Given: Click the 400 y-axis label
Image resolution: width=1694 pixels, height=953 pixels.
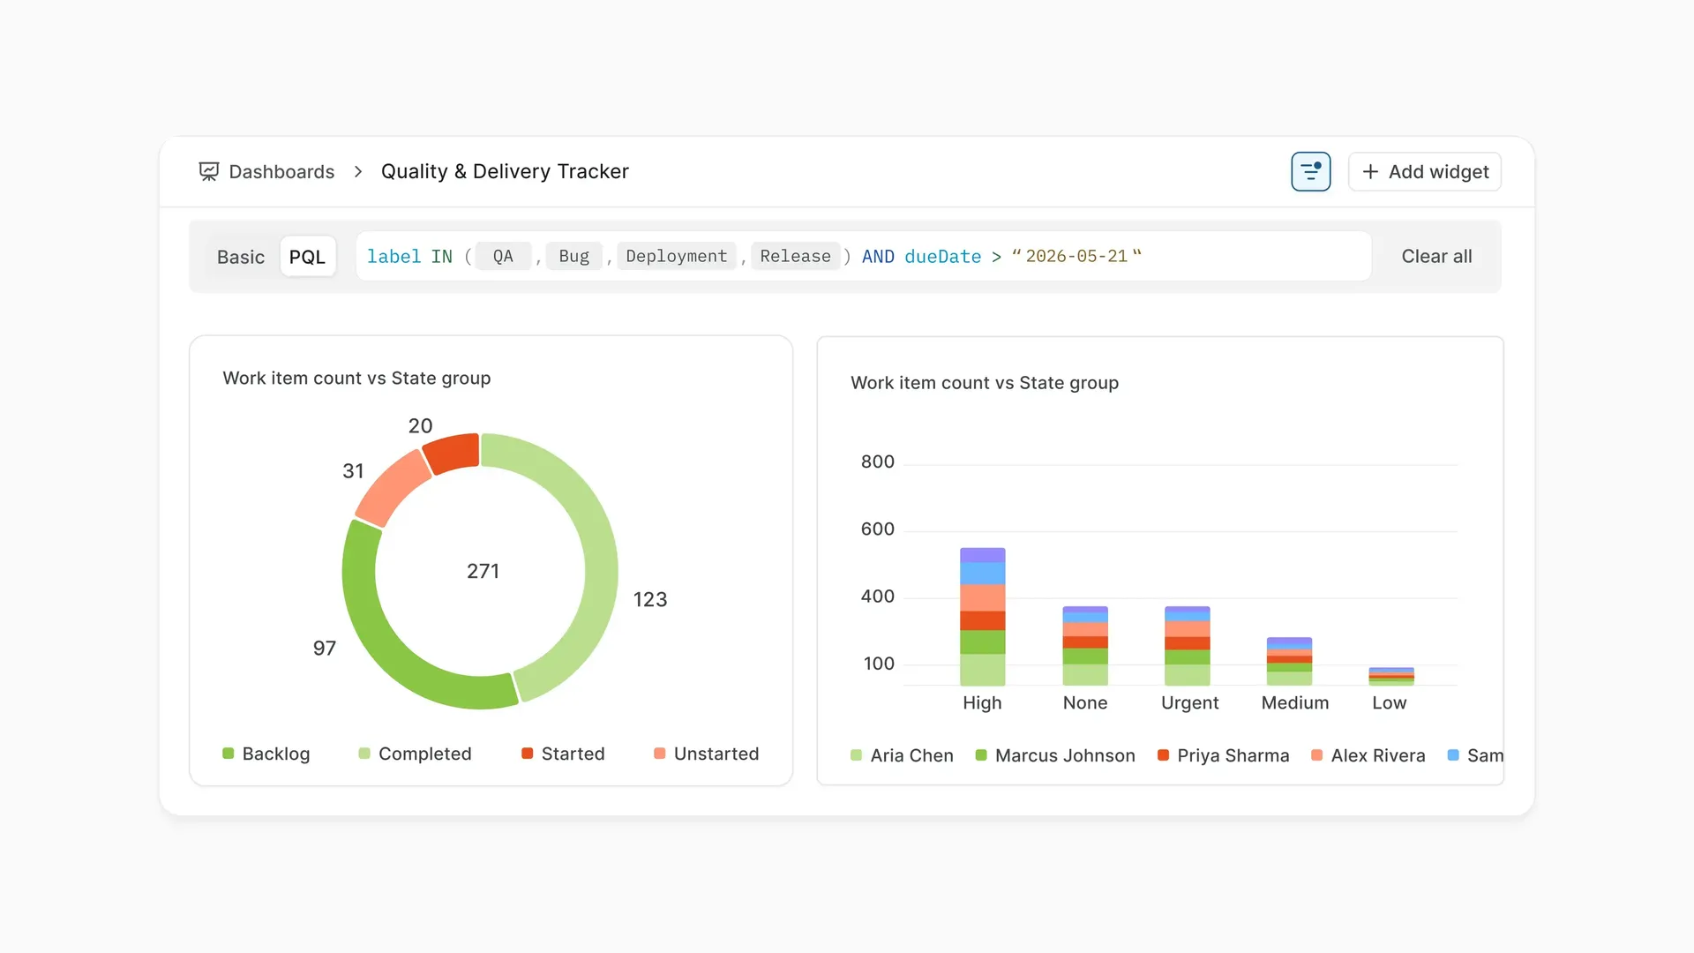Looking at the screenshot, I should pos(877,597).
